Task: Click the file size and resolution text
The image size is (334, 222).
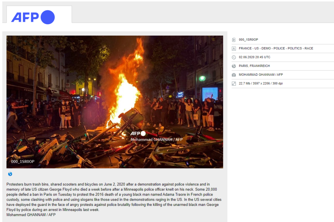Action: pyautogui.click(x=261, y=83)
